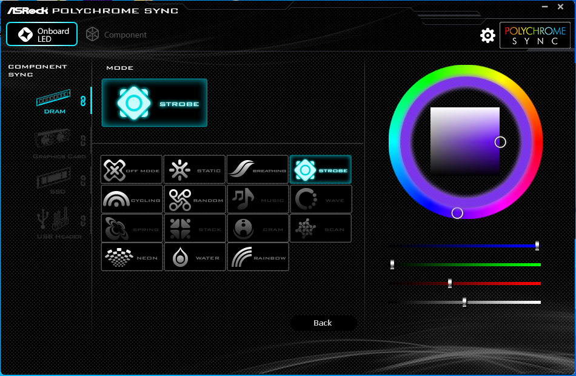Choose the Static lighting mode

195,170
